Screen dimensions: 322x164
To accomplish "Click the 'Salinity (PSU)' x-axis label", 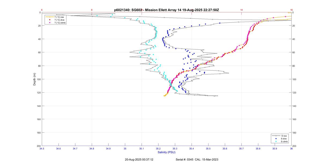I will tap(166, 152).
